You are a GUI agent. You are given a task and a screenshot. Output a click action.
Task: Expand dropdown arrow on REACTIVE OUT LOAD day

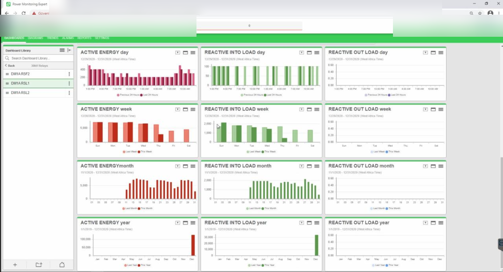(425, 52)
